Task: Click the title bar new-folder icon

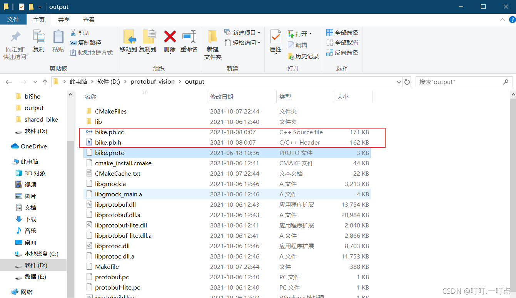Action: tap(31, 7)
